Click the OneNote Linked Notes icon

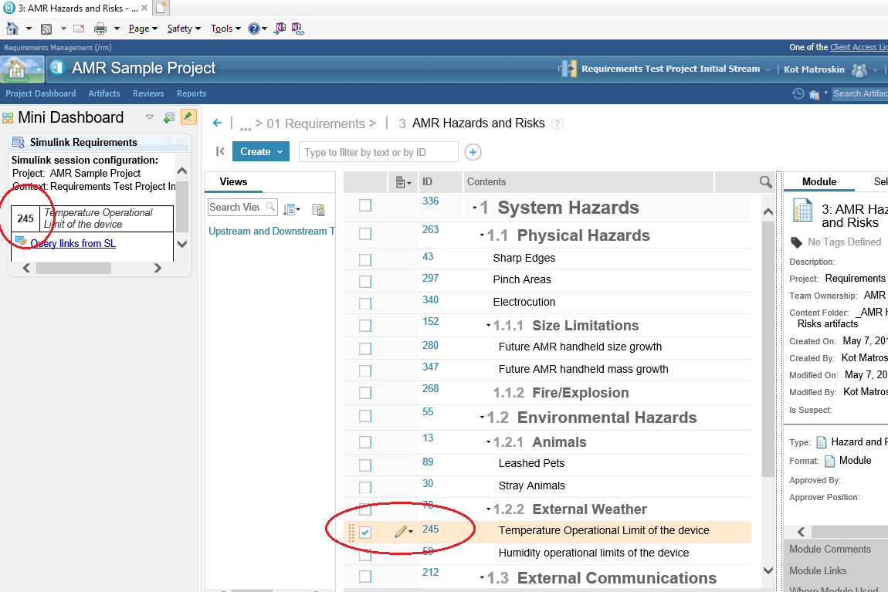(x=298, y=29)
